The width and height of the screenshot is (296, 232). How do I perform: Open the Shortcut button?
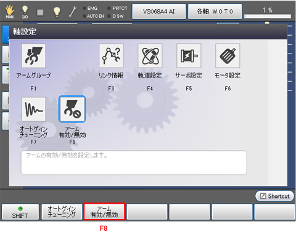coord(274,196)
